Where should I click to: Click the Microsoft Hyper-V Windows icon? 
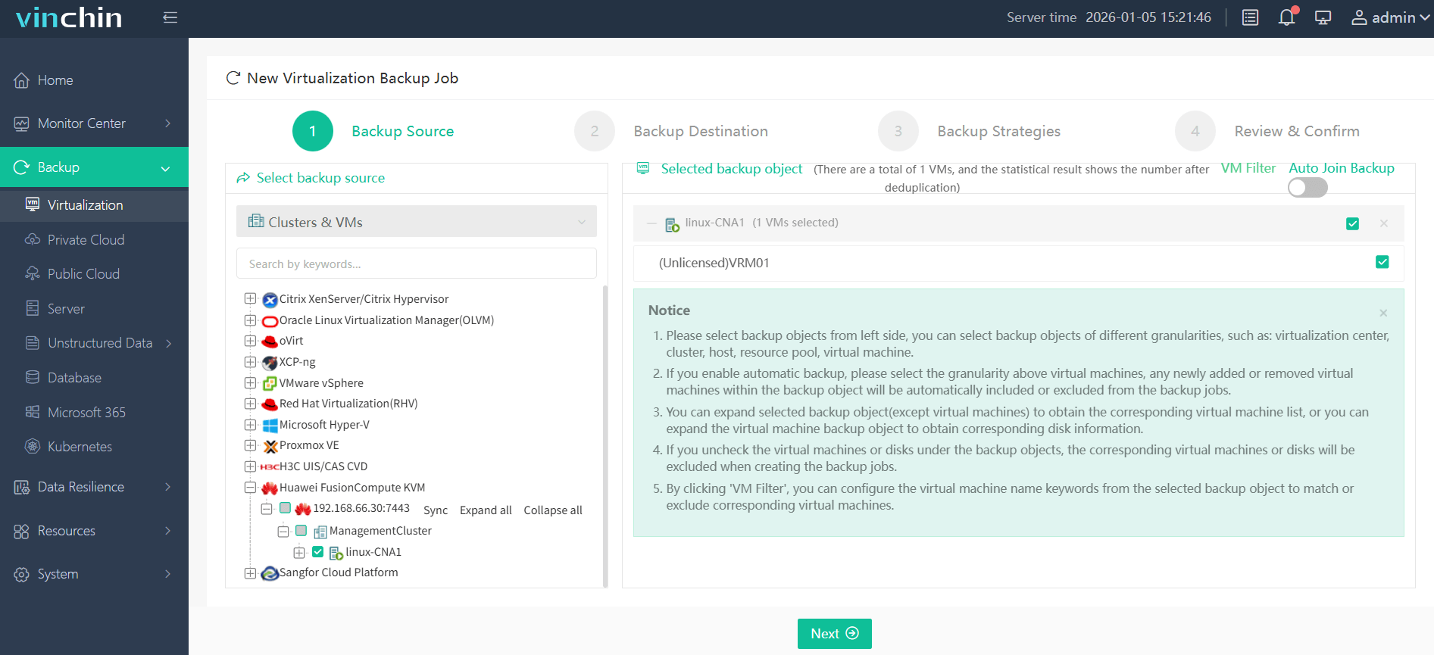[x=270, y=425]
